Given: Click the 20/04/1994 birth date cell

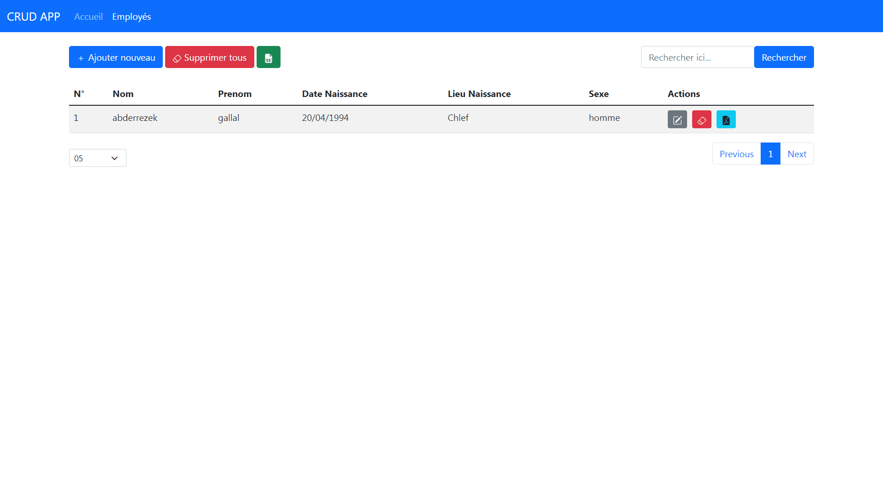Looking at the screenshot, I should [325, 118].
